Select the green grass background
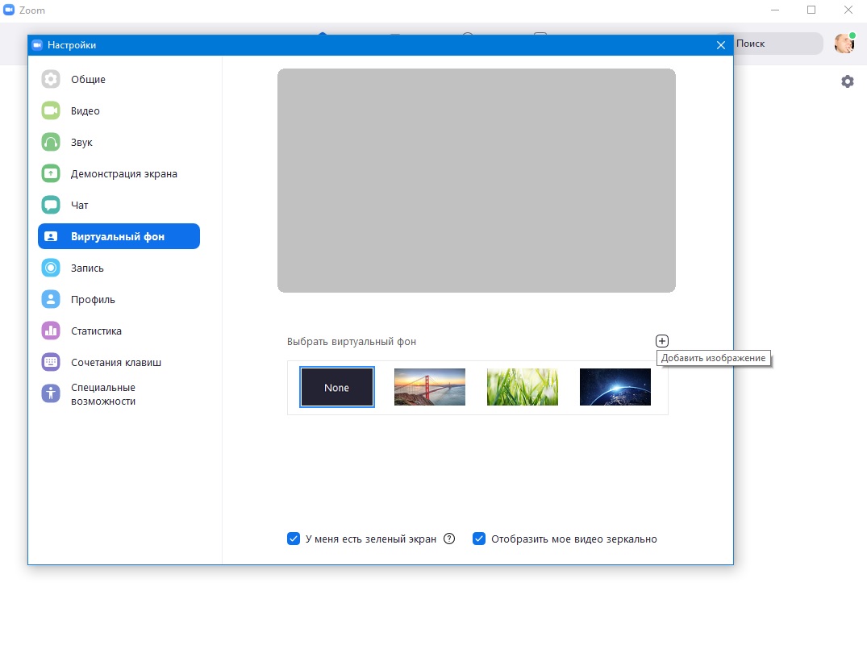The width and height of the screenshot is (867, 649). (x=522, y=387)
